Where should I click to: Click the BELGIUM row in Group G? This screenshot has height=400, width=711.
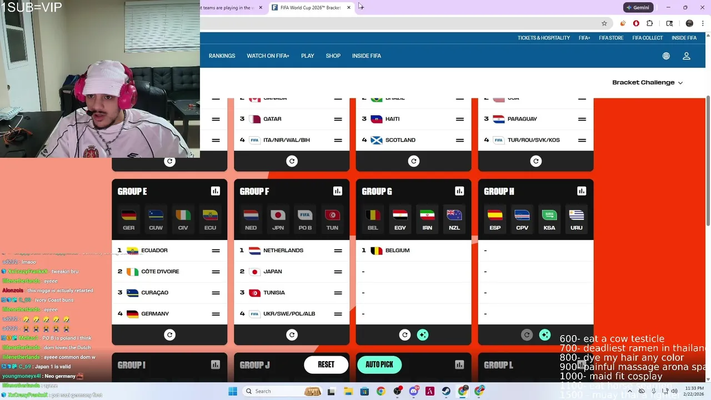click(413, 251)
